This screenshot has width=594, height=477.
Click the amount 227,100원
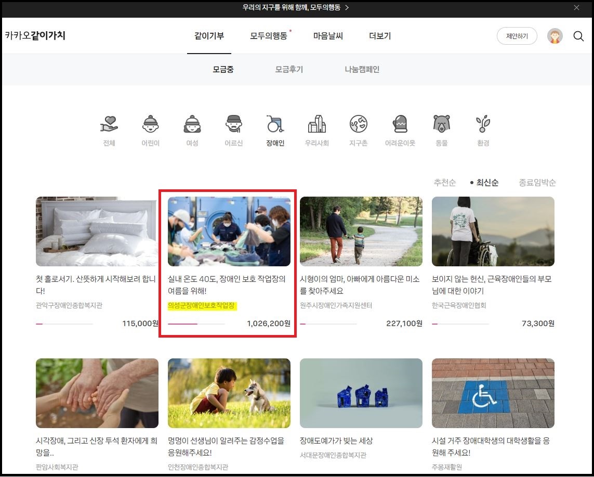pyautogui.click(x=404, y=324)
